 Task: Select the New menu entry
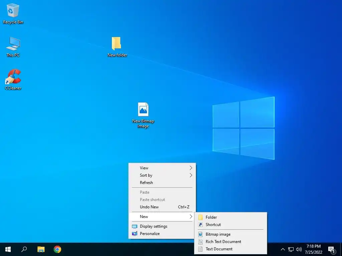click(162, 217)
